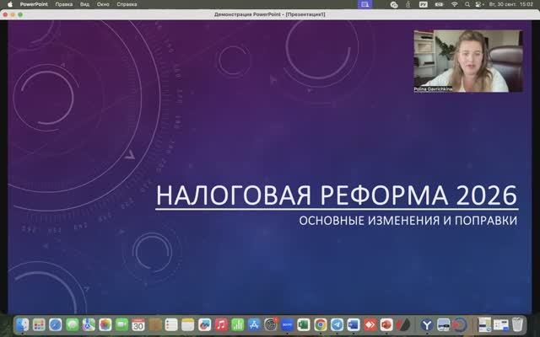Launch Safari from the Dock
This screenshot has height=337, width=540.
(56, 324)
